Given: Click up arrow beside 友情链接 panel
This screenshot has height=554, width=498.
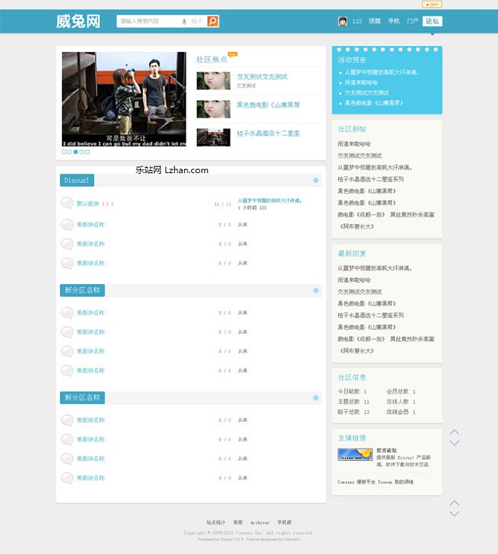Looking at the screenshot, I should [455, 432].
